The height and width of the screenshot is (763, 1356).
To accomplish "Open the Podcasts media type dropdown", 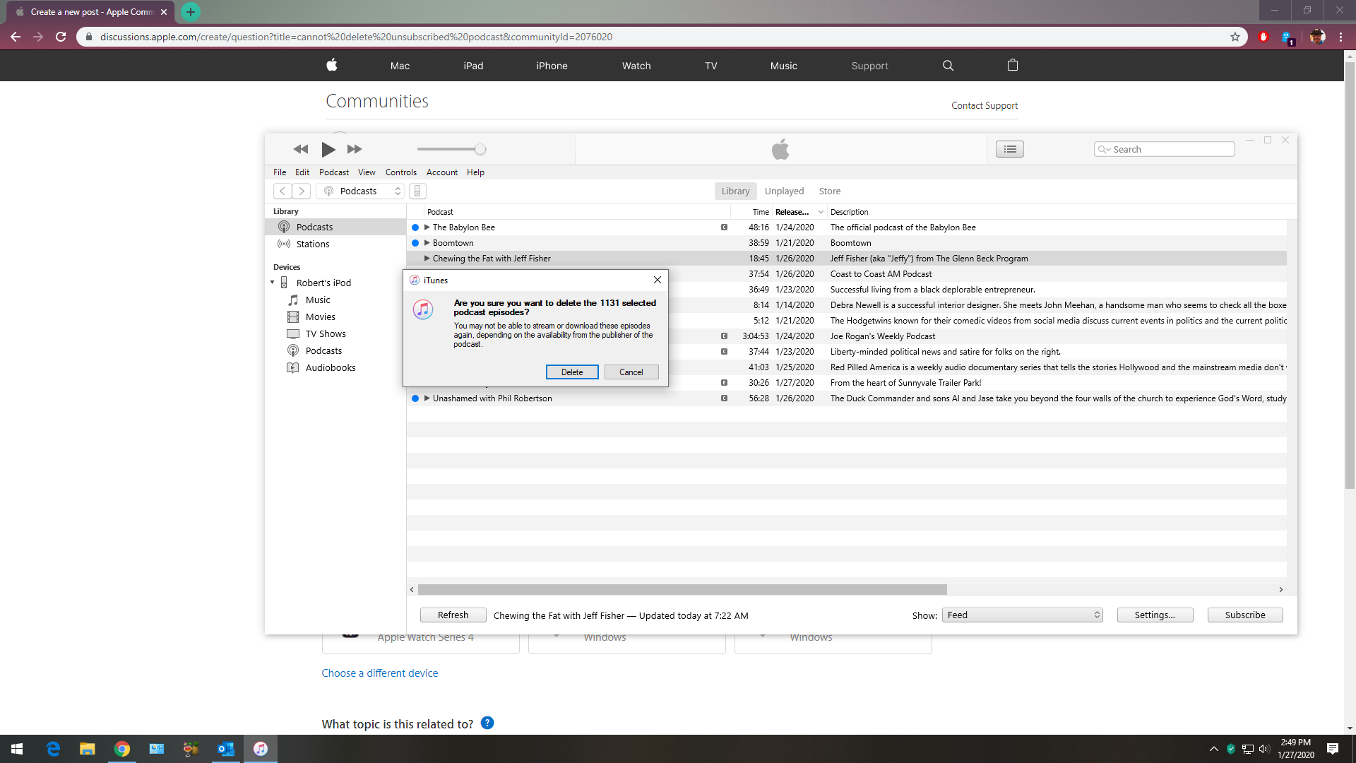I will click(x=360, y=191).
